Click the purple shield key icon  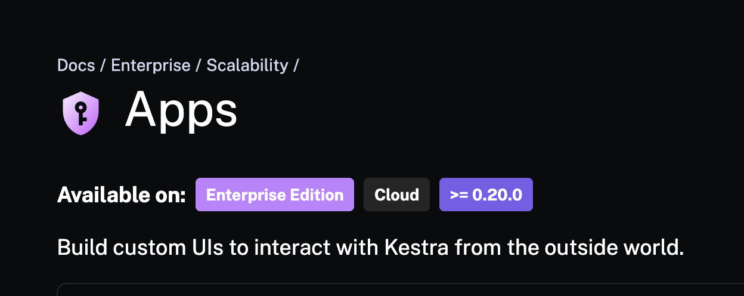click(80, 114)
